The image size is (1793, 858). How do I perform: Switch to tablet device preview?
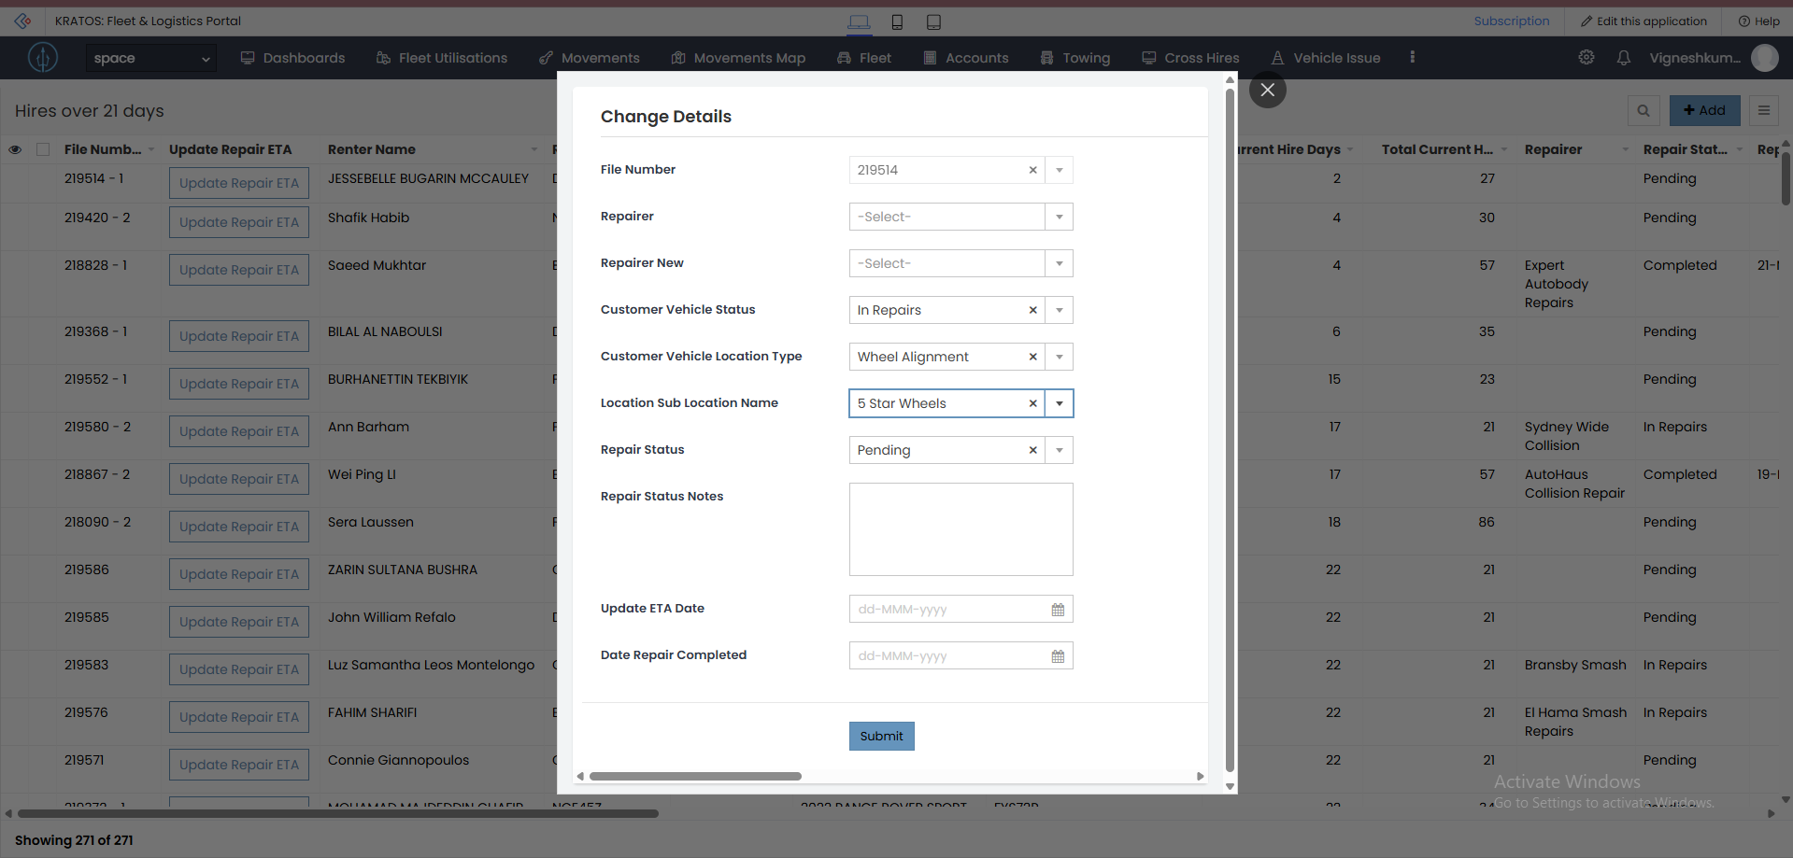click(x=933, y=21)
